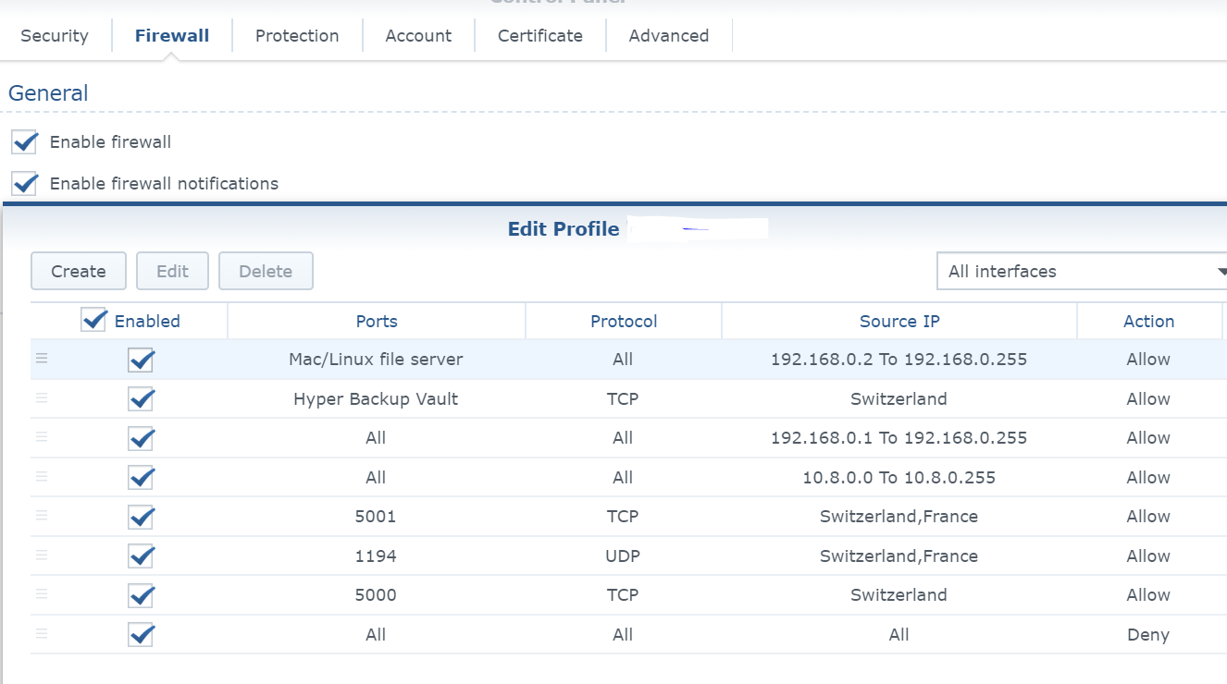This screenshot has height=684, width=1227.
Task: Click the Source IP column header
Action: click(x=899, y=322)
